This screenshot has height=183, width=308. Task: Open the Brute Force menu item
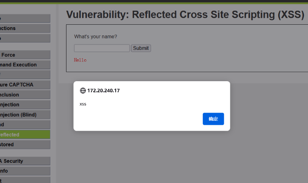[x=25, y=55]
